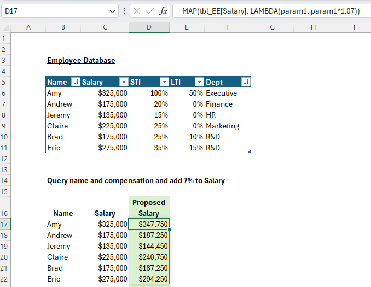Click the table resize handle at bottom-right corner
Viewport: 371px width, 287px height.
[250, 152]
